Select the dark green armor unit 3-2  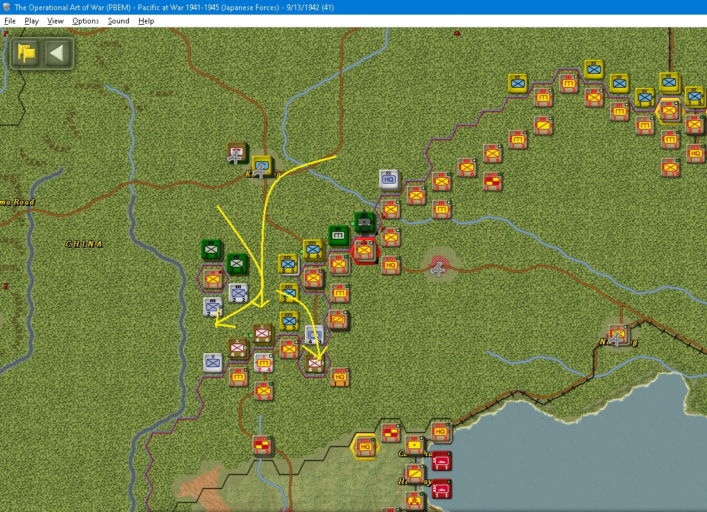pos(365,222)
